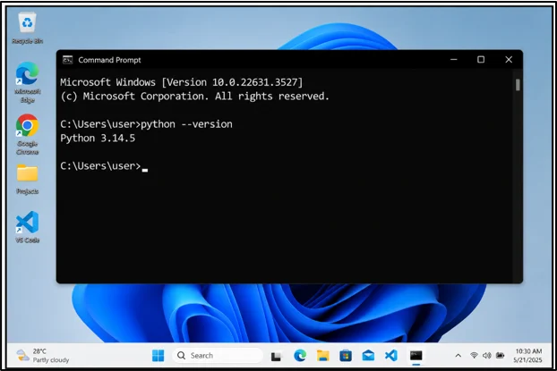
Task: Click the taskbar Search box
Action: 218,356
